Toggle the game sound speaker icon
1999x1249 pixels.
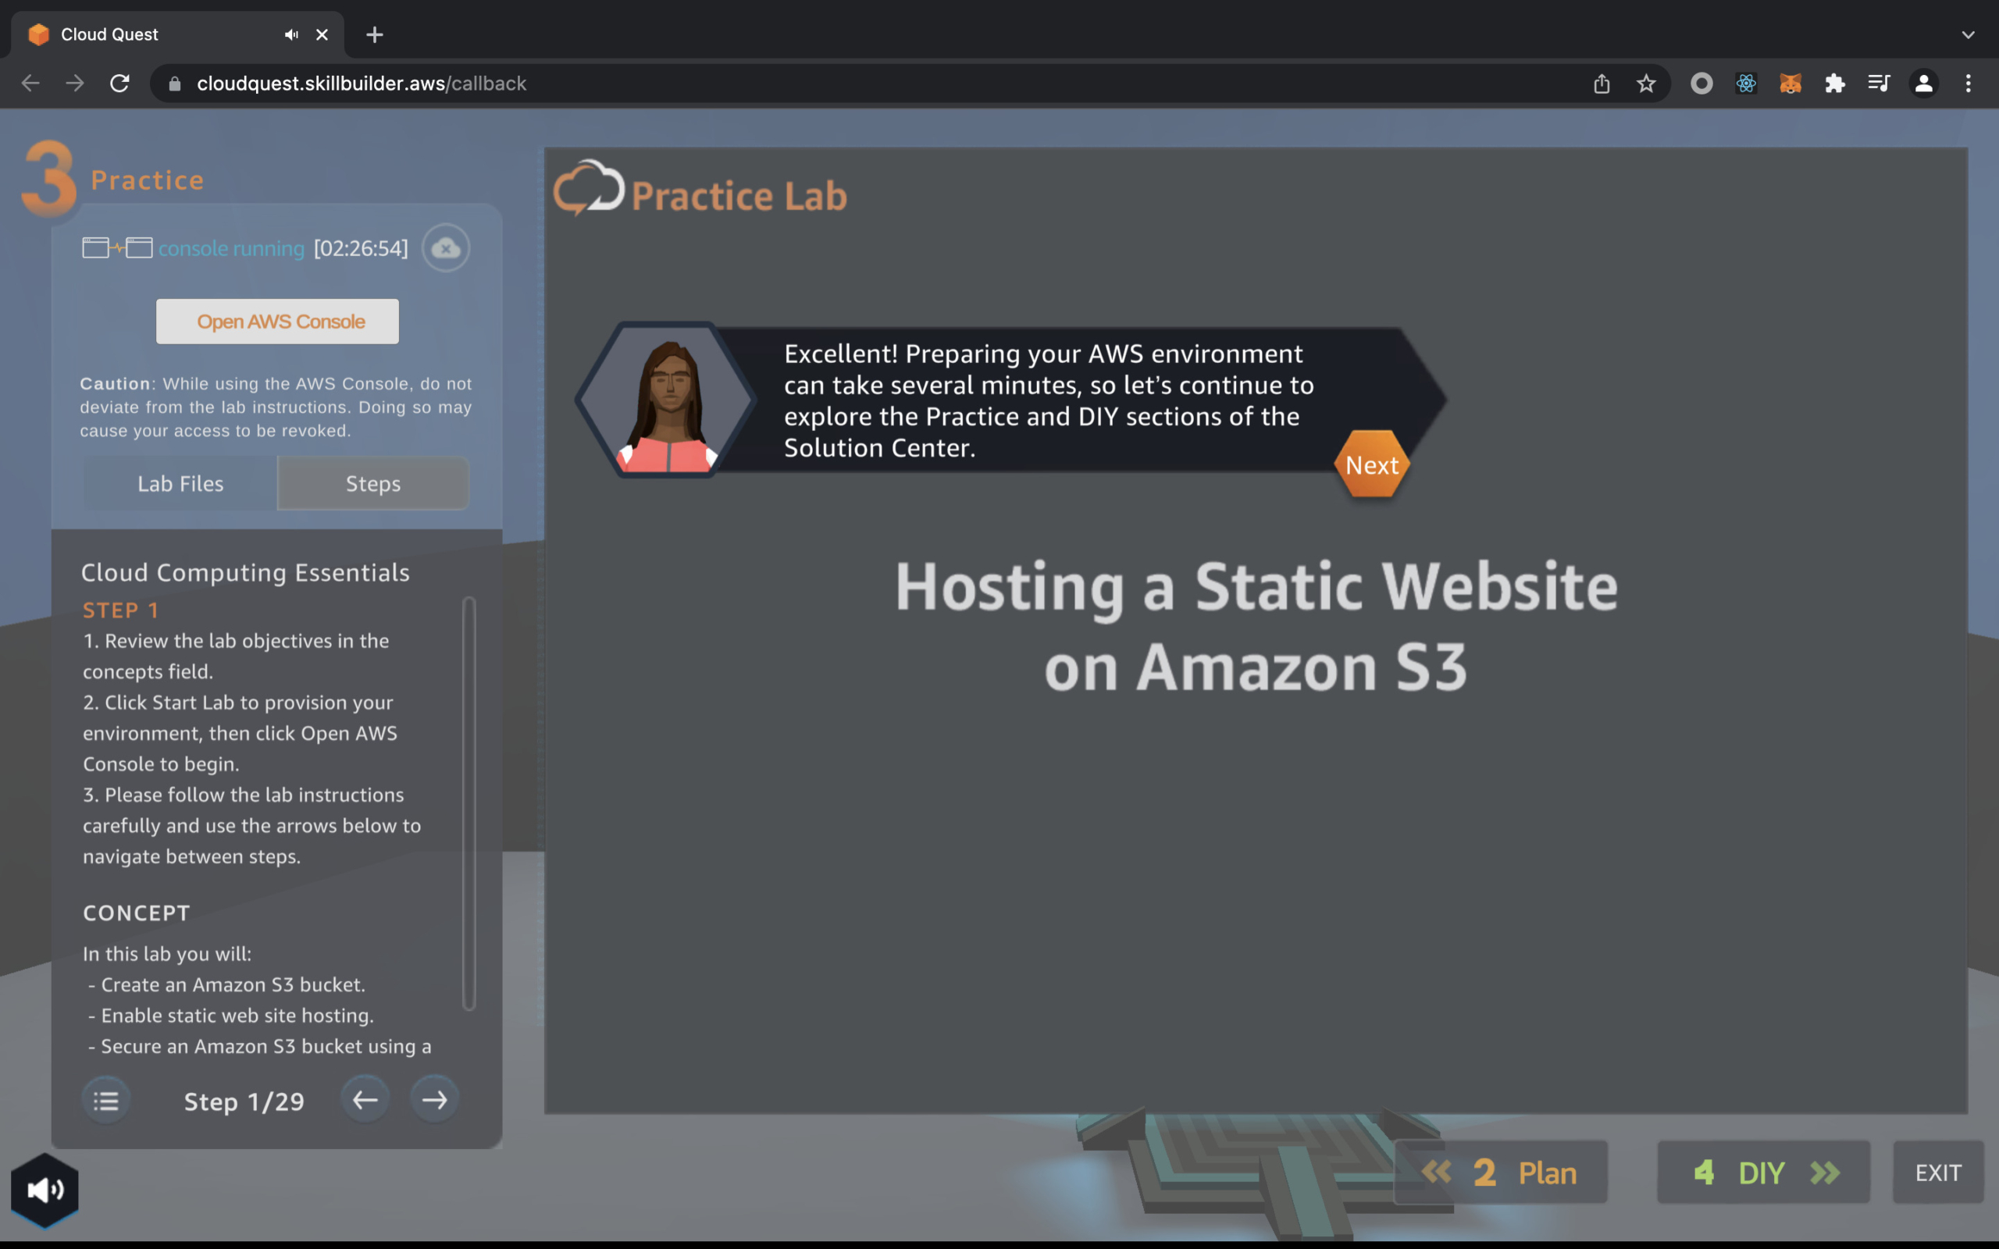pos(45,1190)
